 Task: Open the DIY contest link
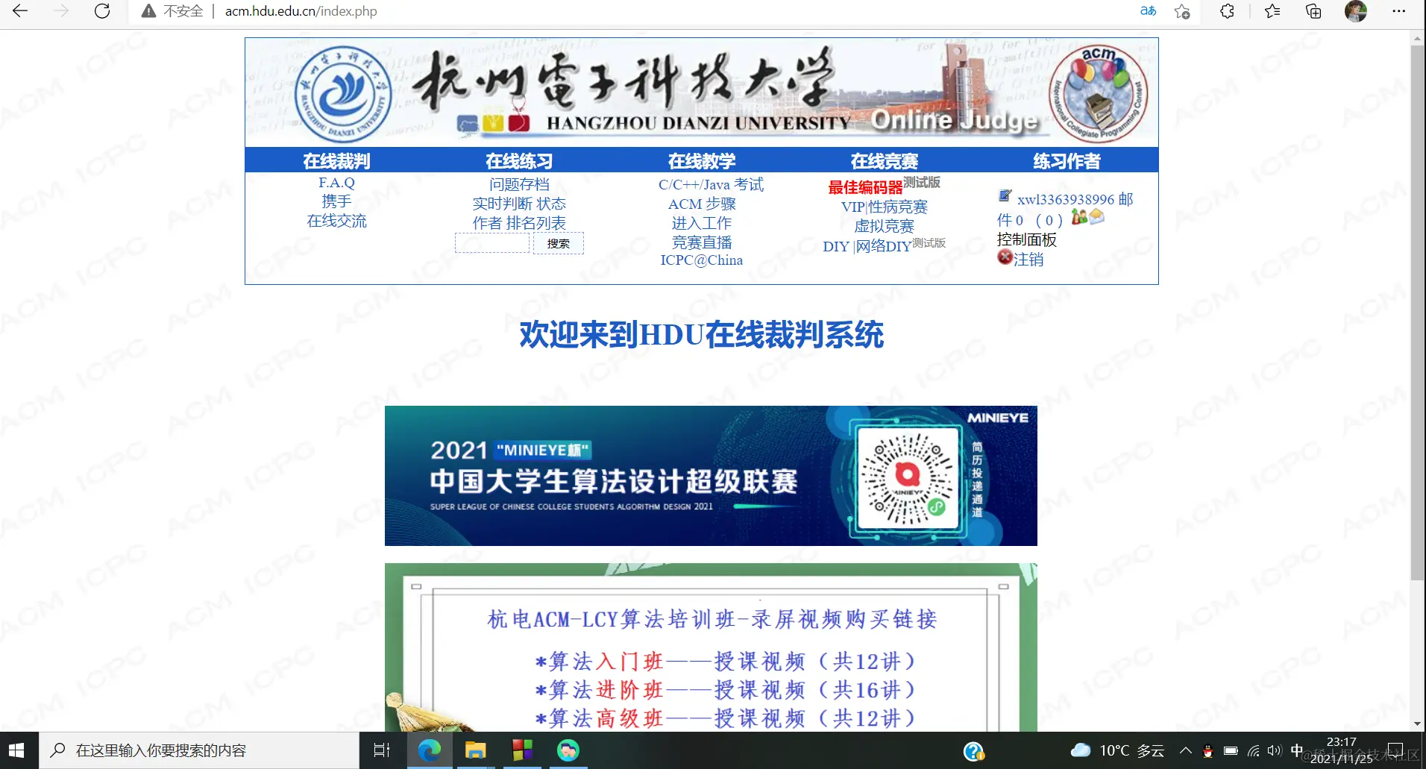click(836, 247)
